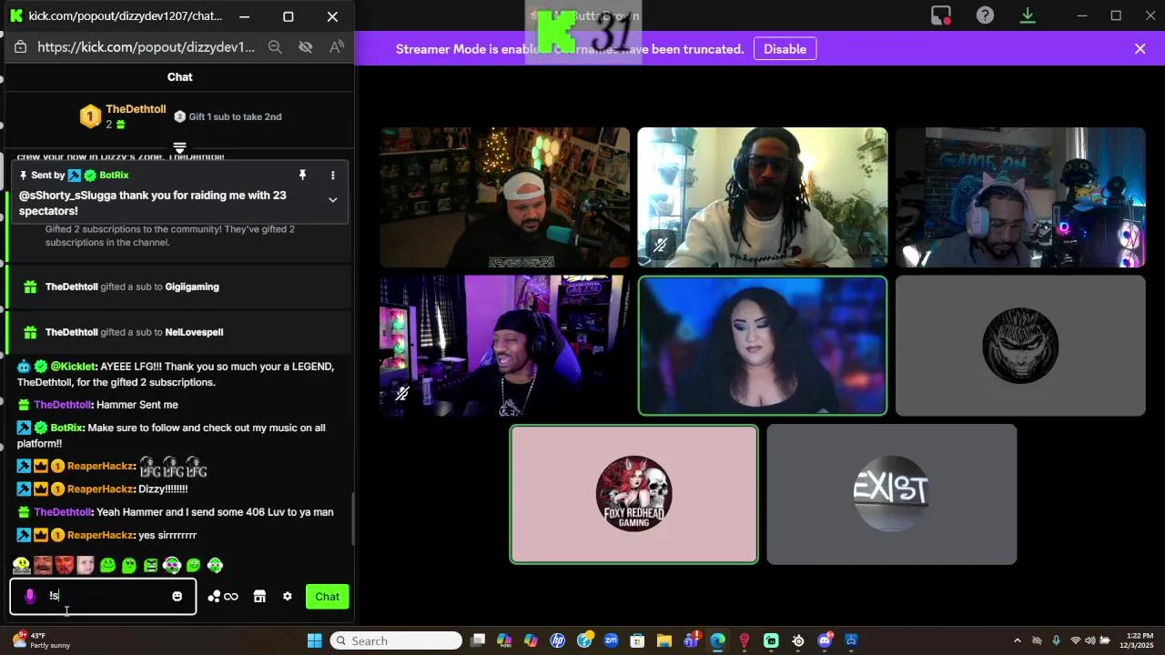Insert the last green headset emote
This screenshot has width=1165, height=655.
point(215,566)
